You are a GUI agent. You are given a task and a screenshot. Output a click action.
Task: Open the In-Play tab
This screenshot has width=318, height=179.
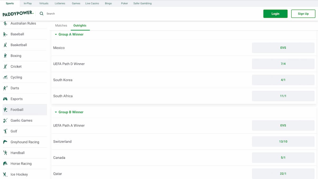click(x=28, y=3)
